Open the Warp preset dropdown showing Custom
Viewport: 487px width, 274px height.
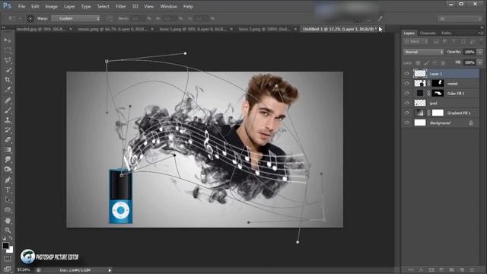click(x=76, y=18)
